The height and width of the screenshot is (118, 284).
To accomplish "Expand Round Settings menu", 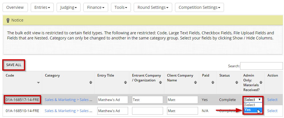I will pyautogui.click(x=153, y=7).
